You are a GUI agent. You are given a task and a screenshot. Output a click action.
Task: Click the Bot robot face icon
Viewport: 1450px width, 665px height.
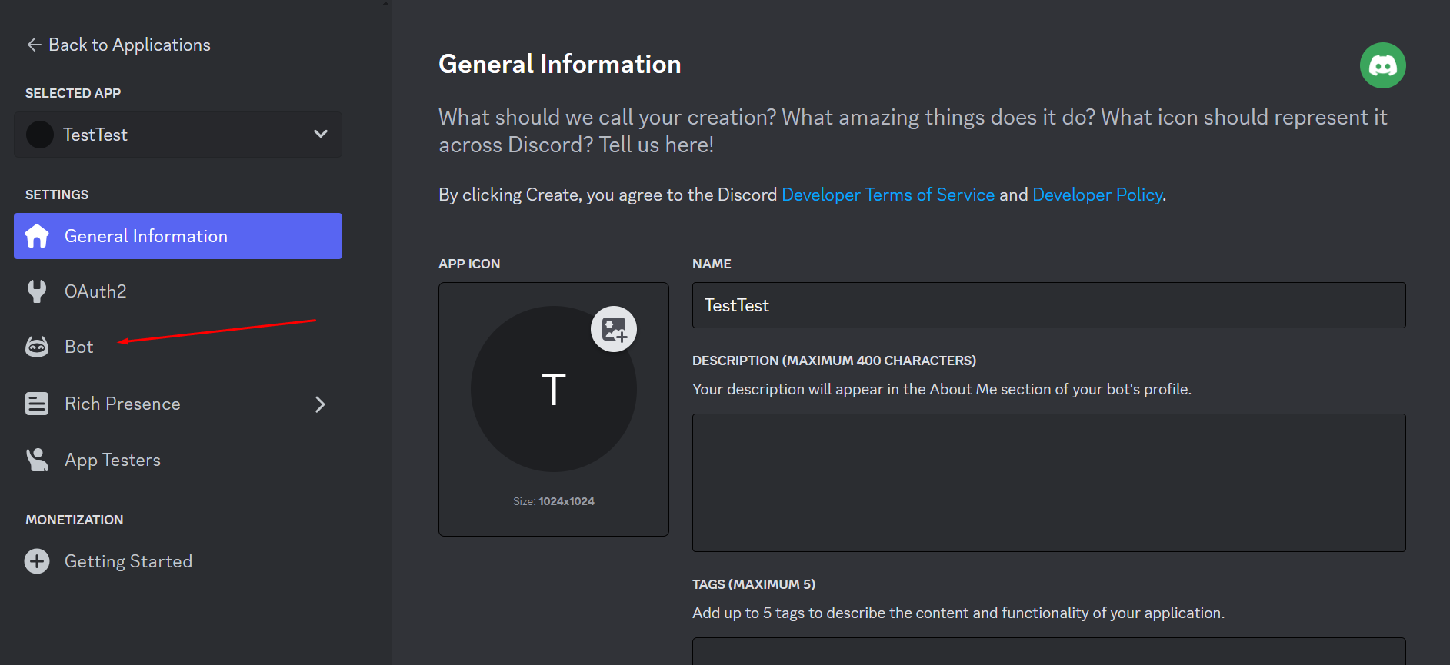pos(37,347)
